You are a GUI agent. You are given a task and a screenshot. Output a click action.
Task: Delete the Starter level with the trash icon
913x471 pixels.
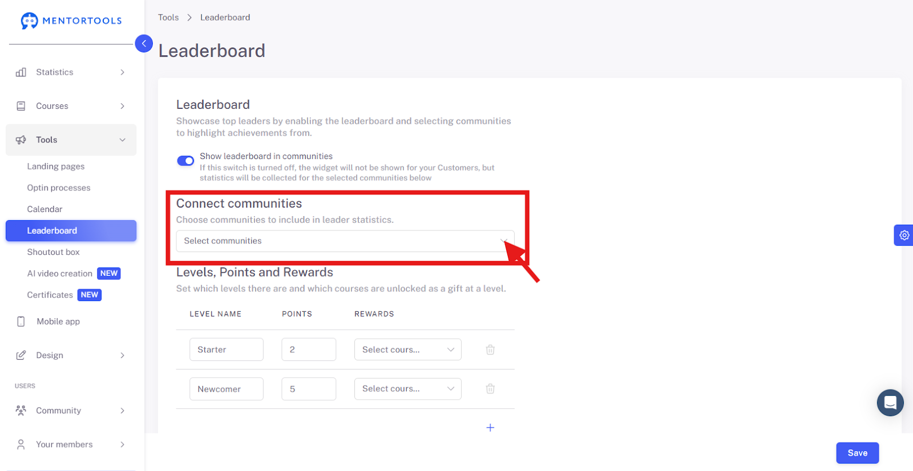(x=490, y=350)
